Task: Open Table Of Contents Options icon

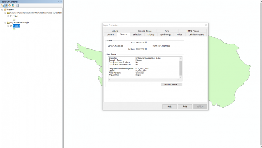Action: click(x=17, y=6)
